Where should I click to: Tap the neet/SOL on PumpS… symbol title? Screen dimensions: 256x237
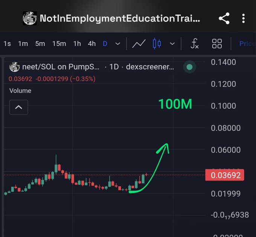tap(61, 67)
